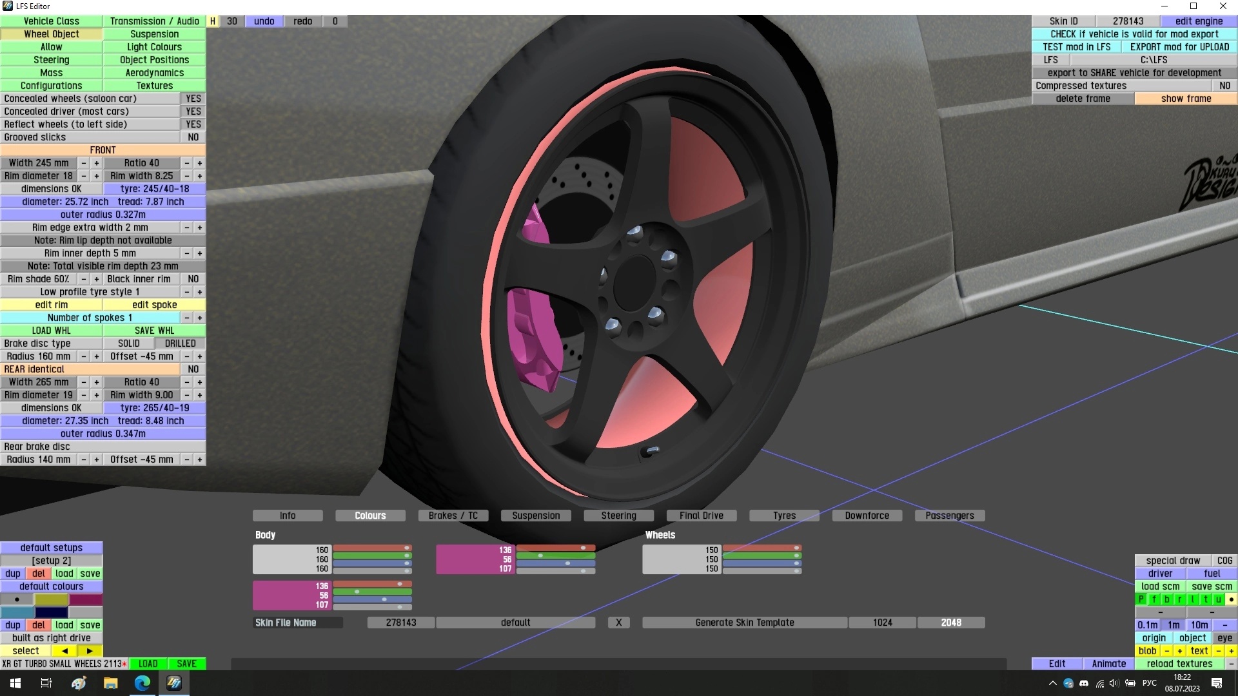
Task: Click the yellow dot beside 'u' button
Action: pos(1231,599)
